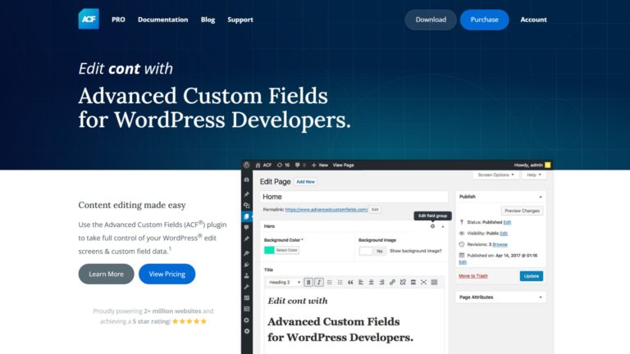Insert a bulleted list in editor
Screen dimensions: 630x354
[330, 282]
